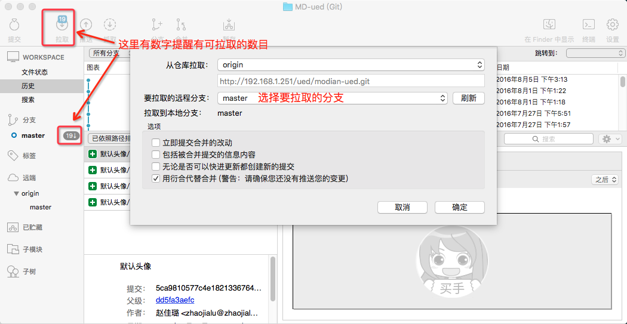Click the repository URL text field
Viewport: 627px width, 324px height.
pos(351,81)
